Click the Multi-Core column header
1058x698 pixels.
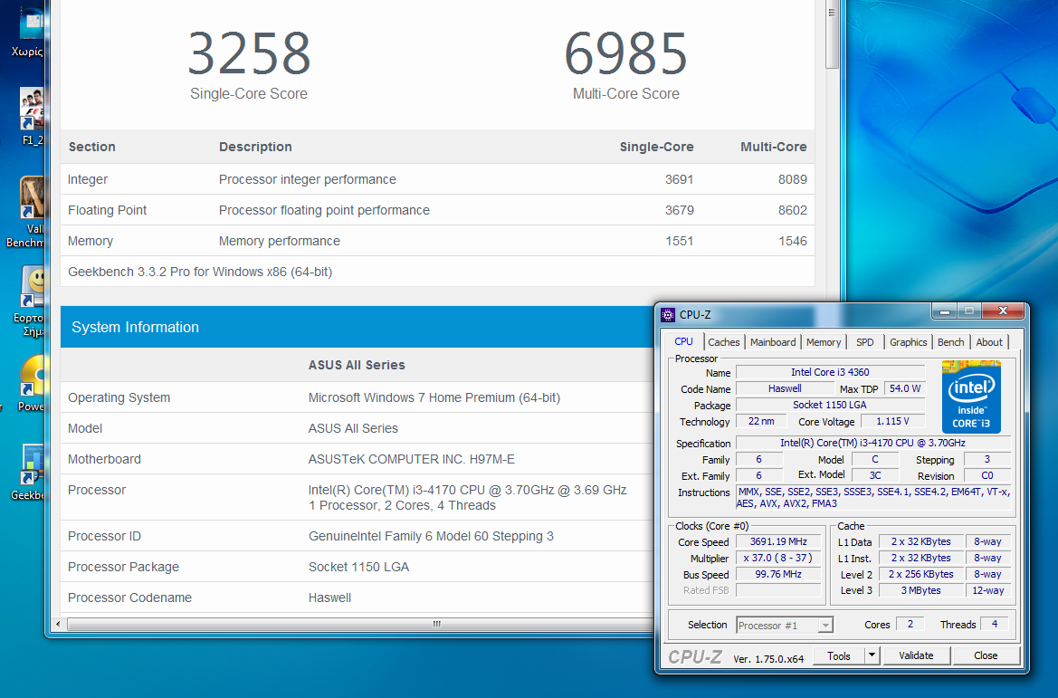coord(773,148)
